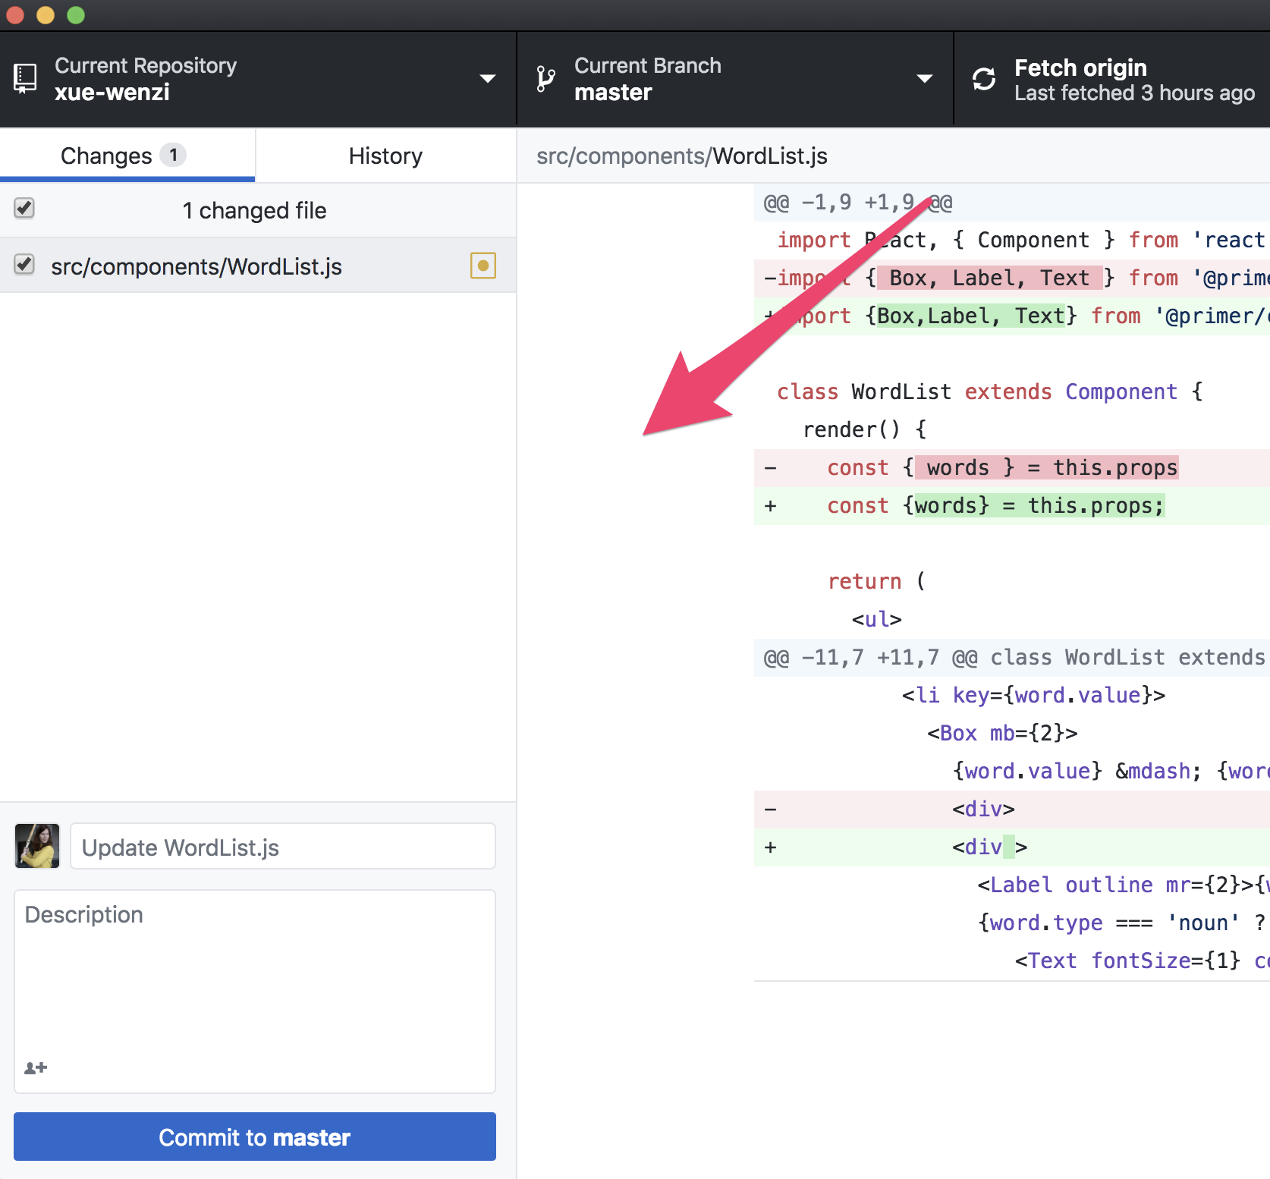Select the Changes tab
This screenshot has width=1270, height=1179.
click(x=106, y=155)
